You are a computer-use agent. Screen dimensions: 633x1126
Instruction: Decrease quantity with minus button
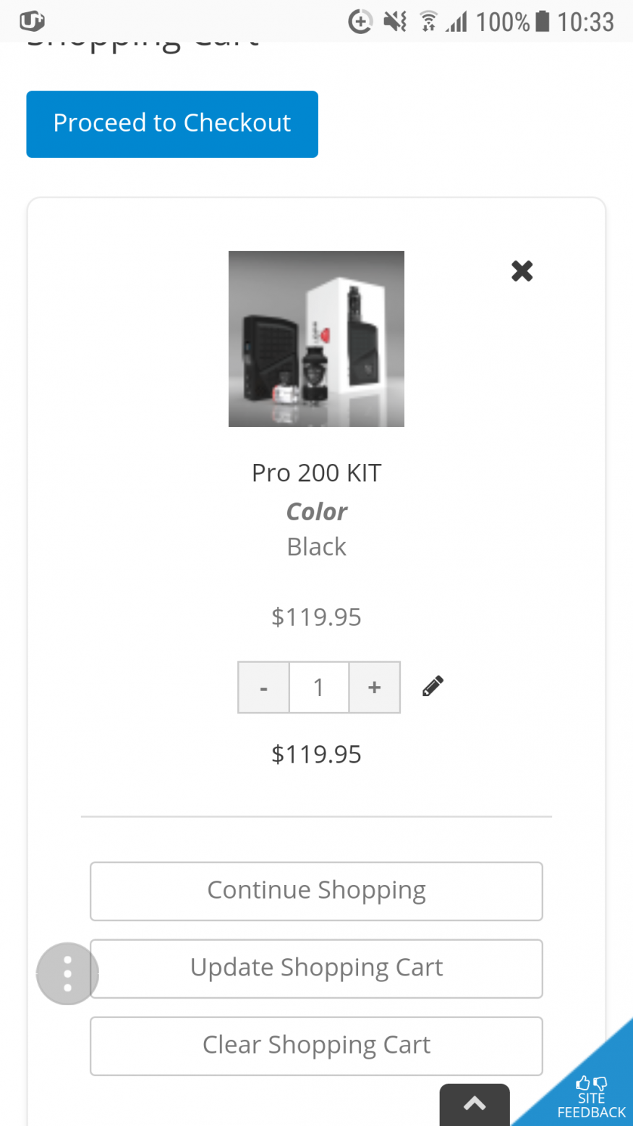(264, 687)
